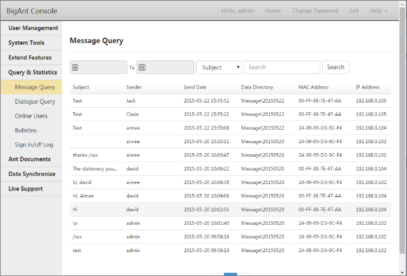Image resolution: width=407 pixels, height=276 pixels.
Task: Expand Extend Features section
Action: pyautogui.click(x=30, y=58)
